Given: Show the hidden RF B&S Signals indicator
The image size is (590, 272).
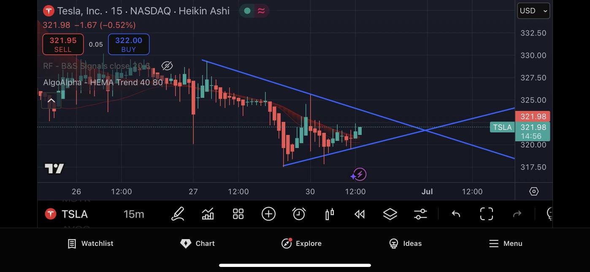Looking at the screenshot, I should click(x=167, y=66).
